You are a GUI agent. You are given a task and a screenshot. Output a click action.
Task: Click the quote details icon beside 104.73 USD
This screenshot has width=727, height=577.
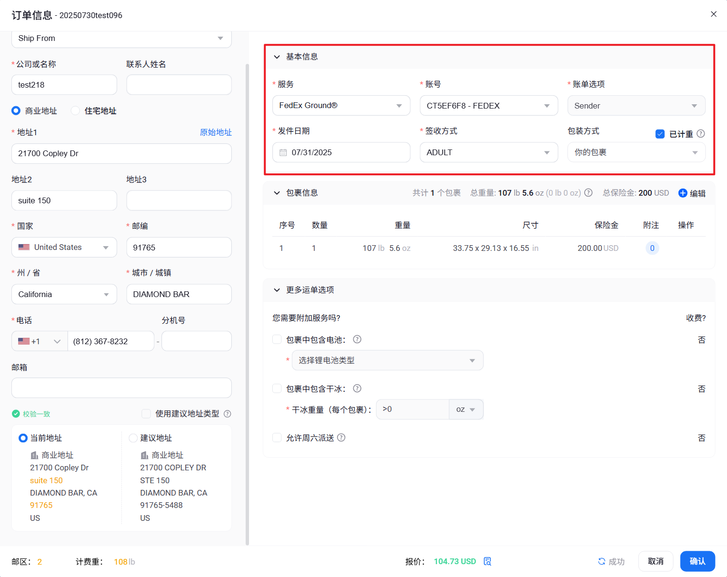[488, 561]
